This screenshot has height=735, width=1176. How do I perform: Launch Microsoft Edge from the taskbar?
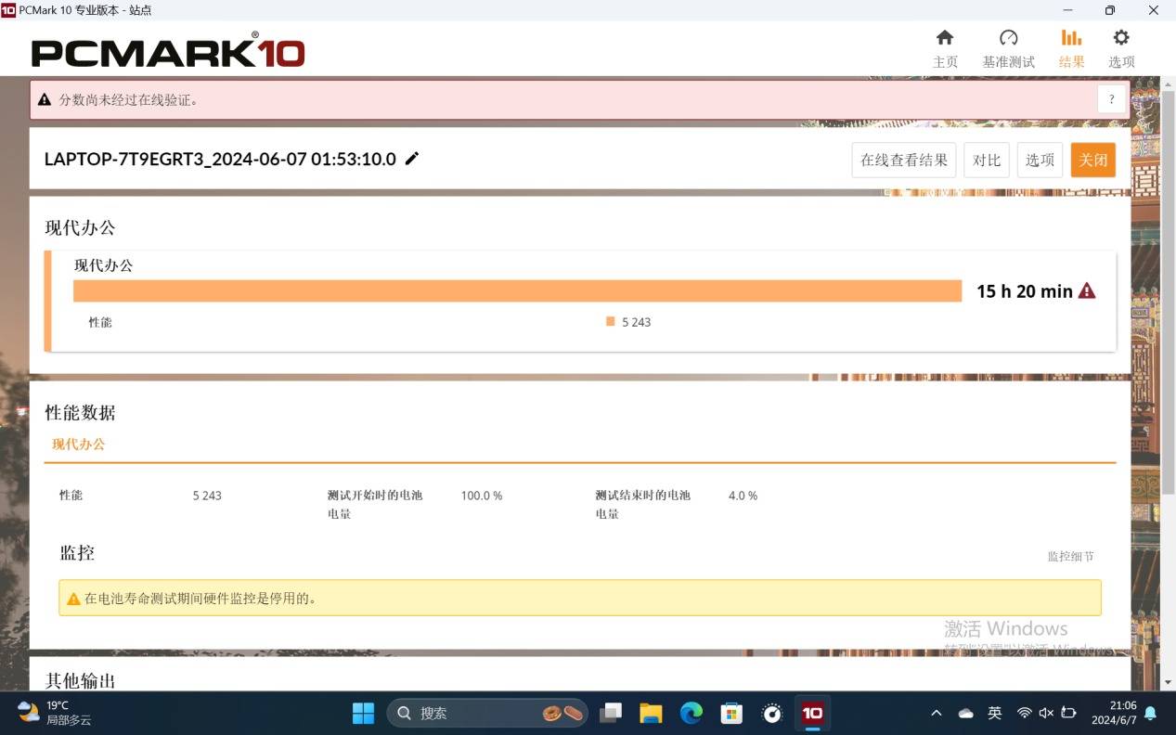(x=691, y=713)
